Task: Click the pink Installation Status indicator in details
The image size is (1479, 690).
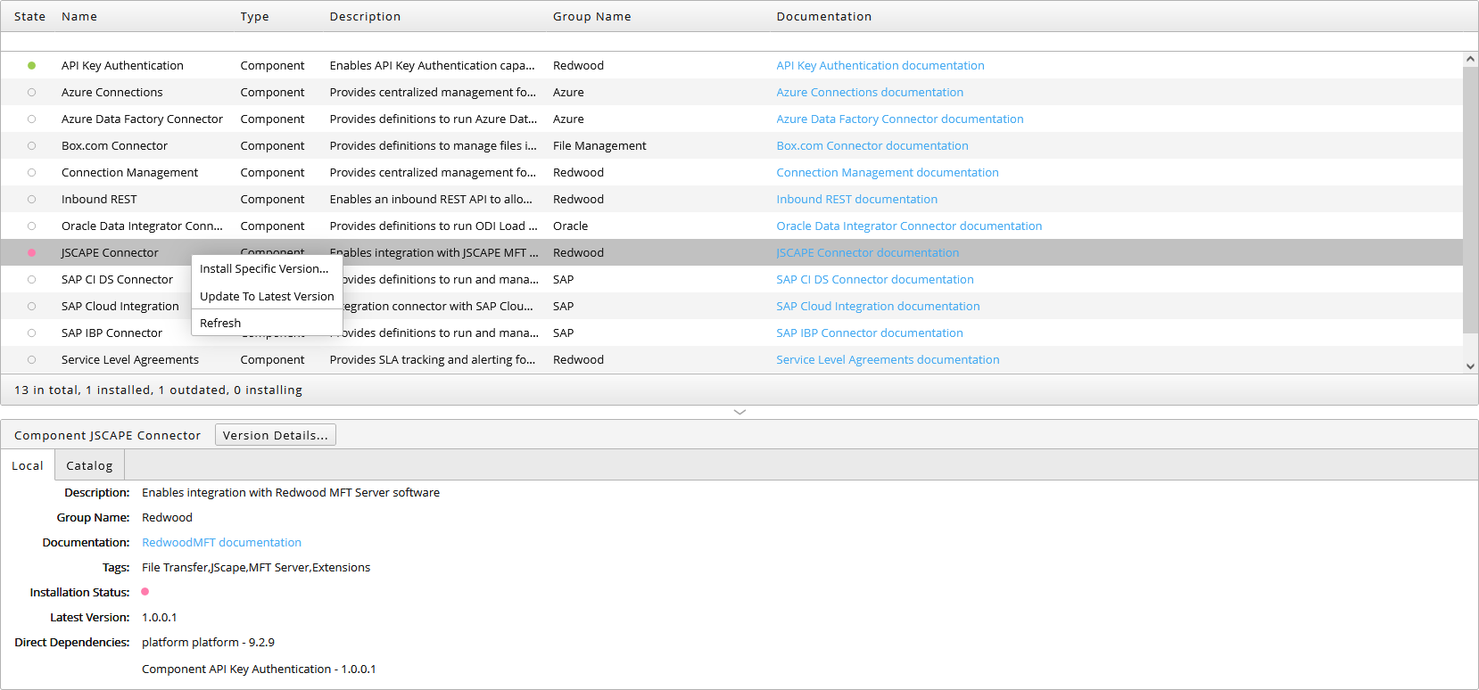Action: click(x=145, y=592)
